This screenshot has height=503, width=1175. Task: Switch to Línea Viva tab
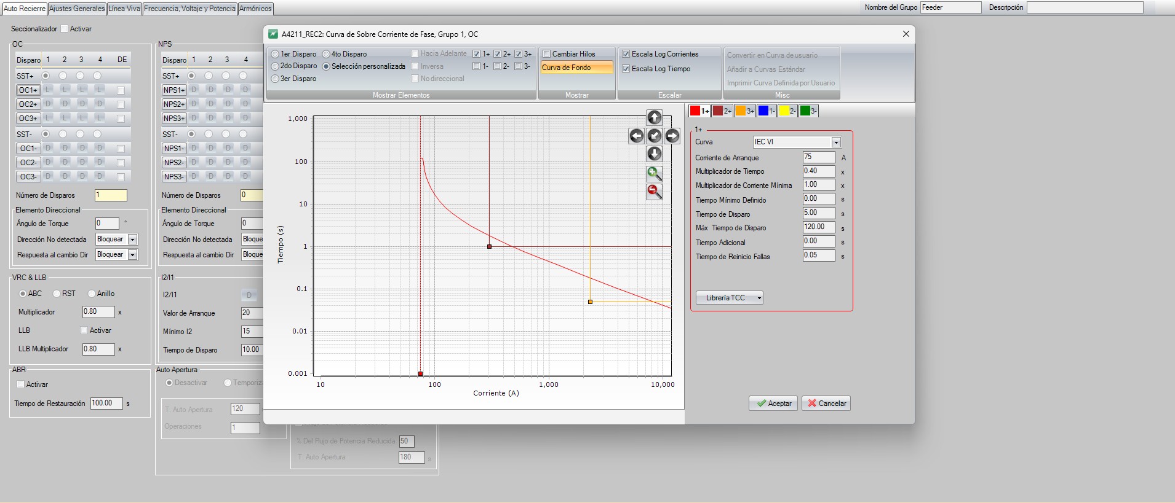tap(125, 9)
